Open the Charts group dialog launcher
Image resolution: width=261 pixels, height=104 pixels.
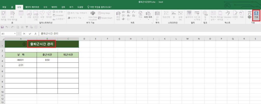click(152, 23)
